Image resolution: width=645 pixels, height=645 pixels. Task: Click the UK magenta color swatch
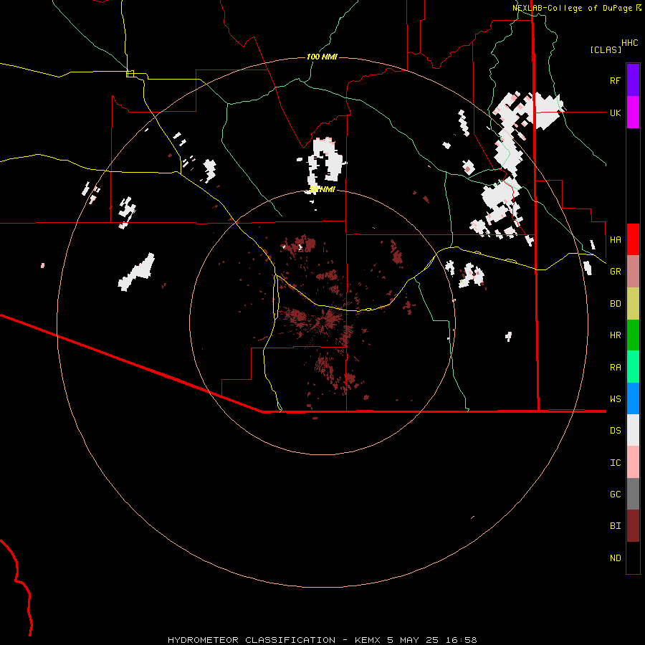pos(633,113)
